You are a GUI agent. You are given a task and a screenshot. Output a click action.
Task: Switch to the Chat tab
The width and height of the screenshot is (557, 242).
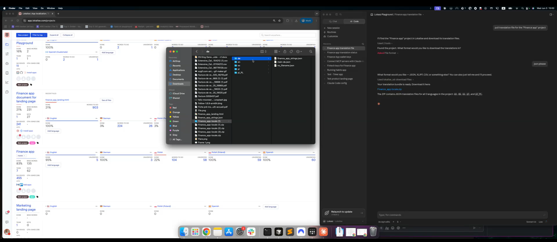tap(333, 21)
